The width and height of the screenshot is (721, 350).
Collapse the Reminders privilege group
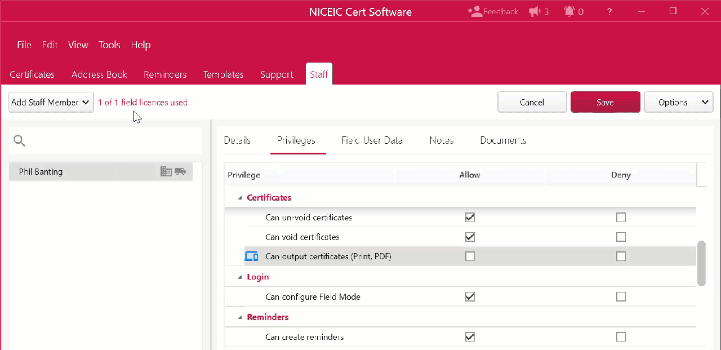240,317
